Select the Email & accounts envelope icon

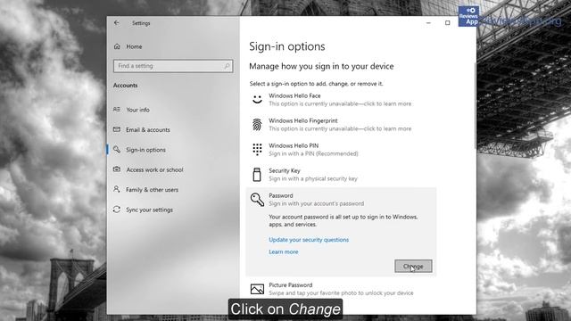[x=117, y=129]
